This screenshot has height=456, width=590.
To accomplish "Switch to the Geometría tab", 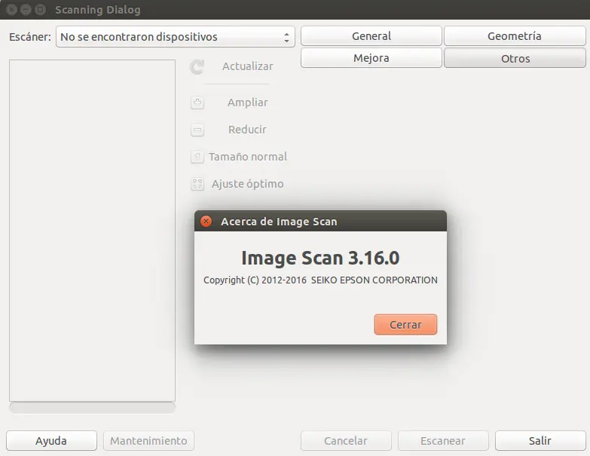I will click(515, 36).
